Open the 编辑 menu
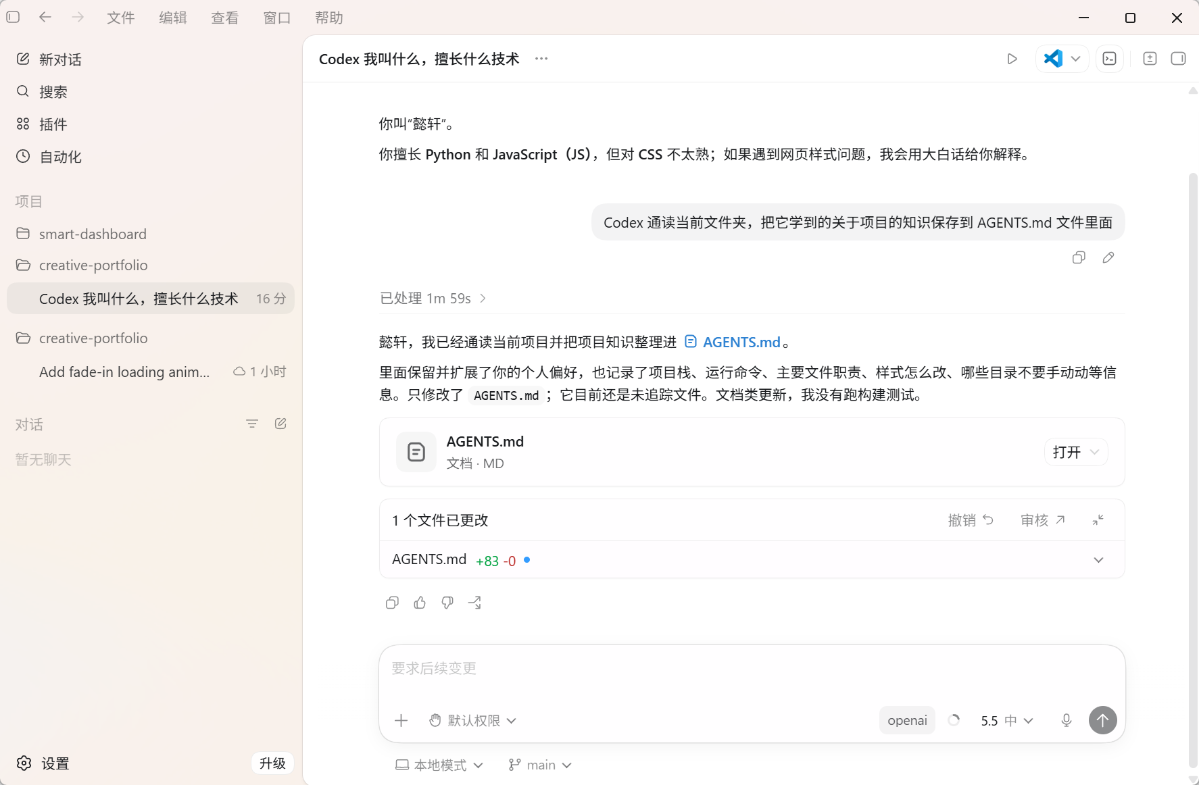This screenshot has width=1199, height=785. tap(173, 18)
